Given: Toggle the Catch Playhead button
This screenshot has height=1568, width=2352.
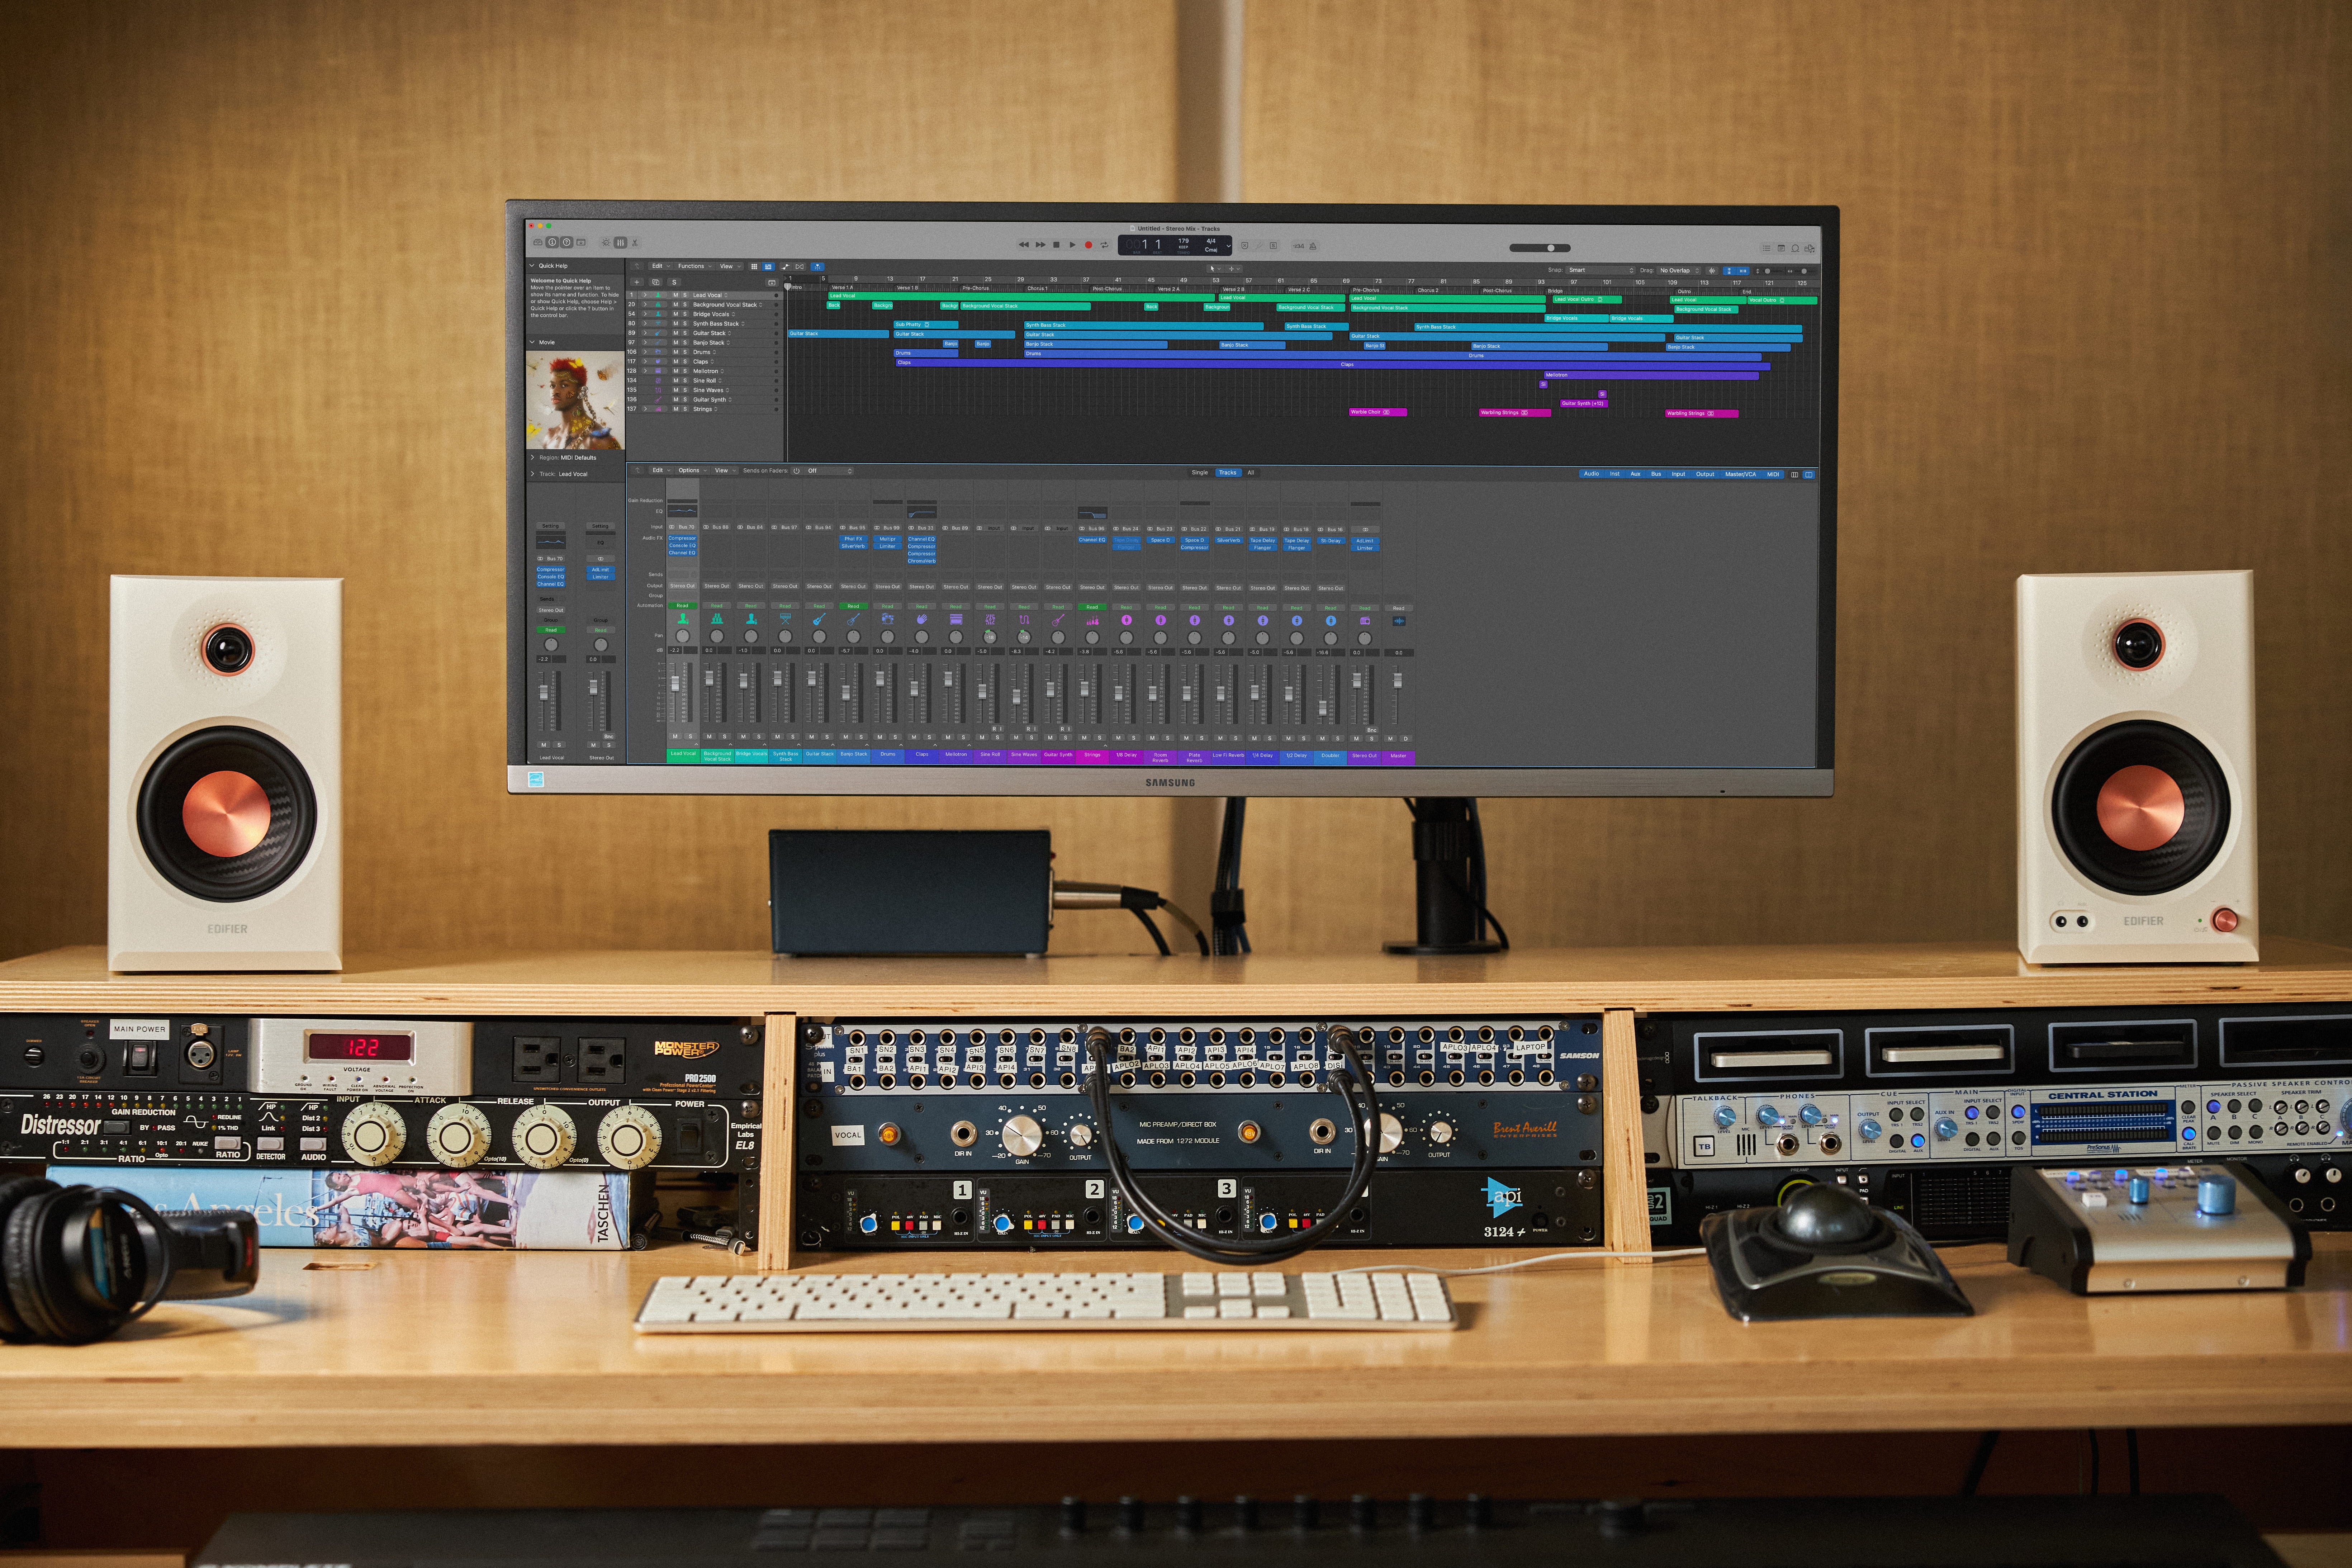Looking at the screenshot, I should [x=817, y=267].
